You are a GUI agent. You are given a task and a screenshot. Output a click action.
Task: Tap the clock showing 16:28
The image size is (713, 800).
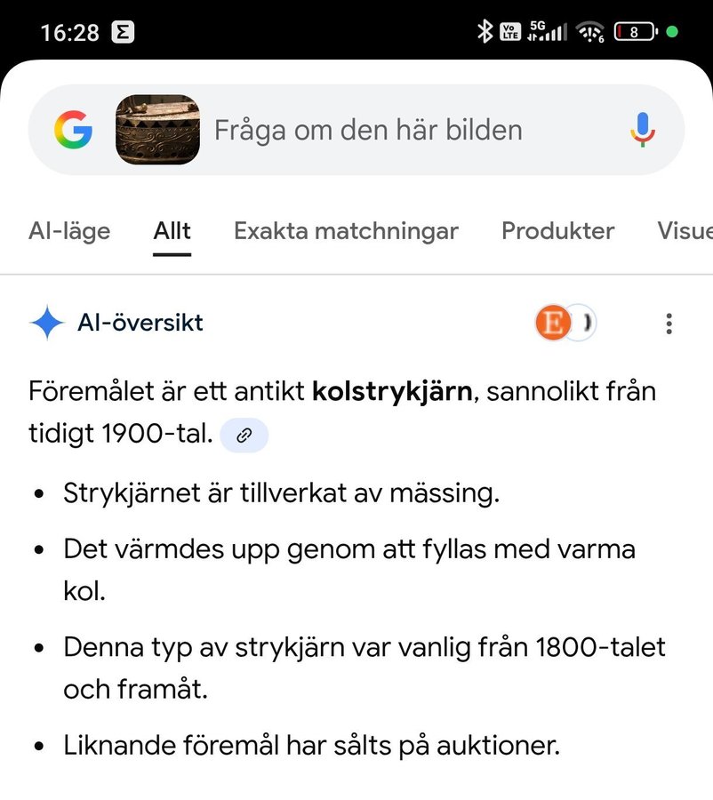[69, 33]
